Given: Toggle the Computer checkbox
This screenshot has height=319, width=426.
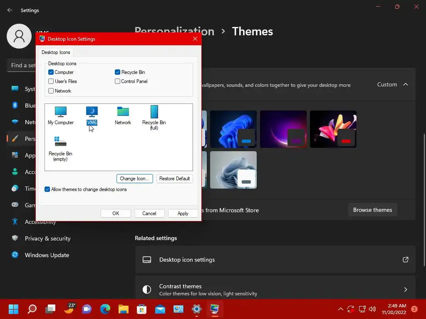Looking at the screenshot, I should 51,72.
